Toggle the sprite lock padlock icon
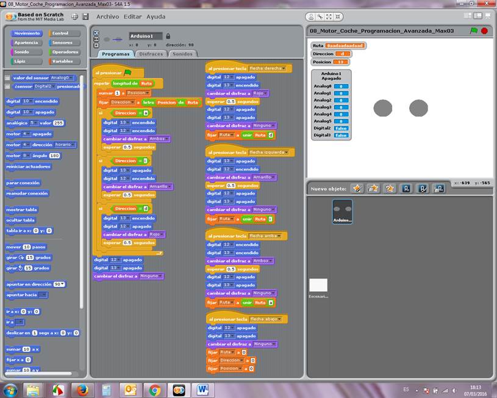The width and height of the screenshot is (497, 398). (168, 36)
